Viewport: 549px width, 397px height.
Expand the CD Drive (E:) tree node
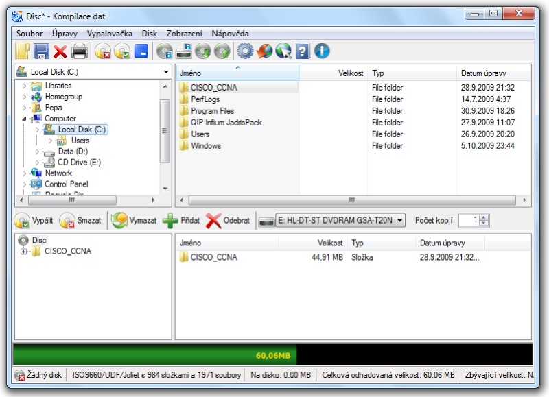(38, 163)
